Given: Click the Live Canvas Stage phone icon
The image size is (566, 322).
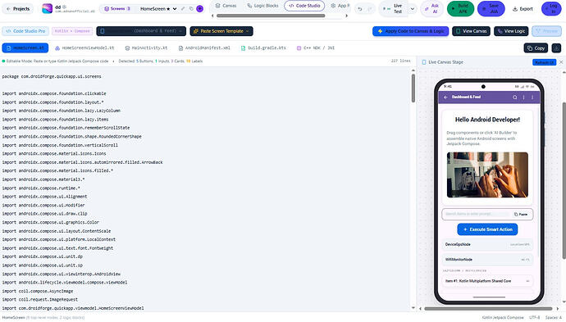Looking at the screenshot, I should click(x=424, y=62).
